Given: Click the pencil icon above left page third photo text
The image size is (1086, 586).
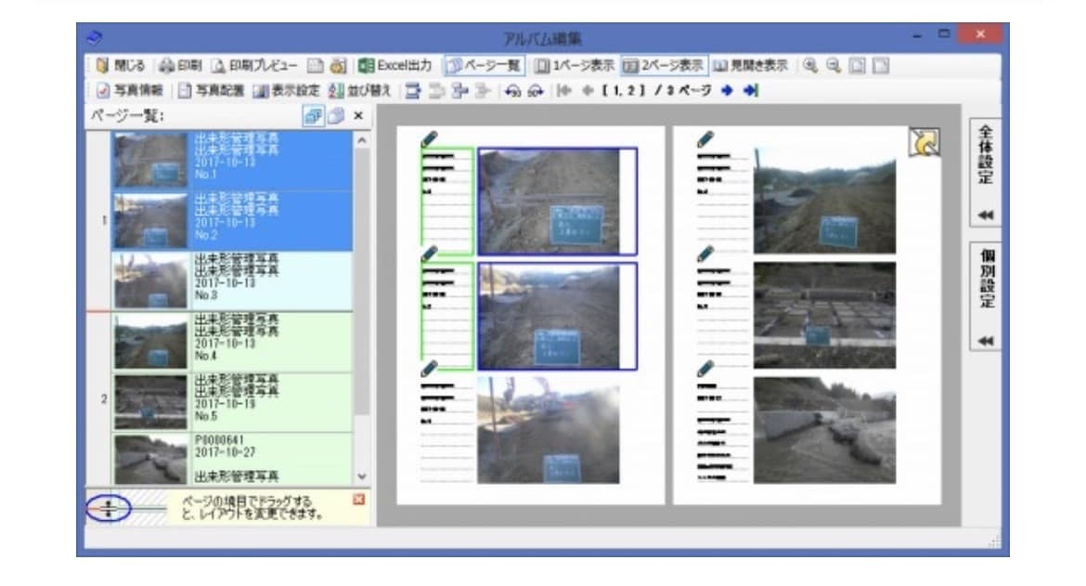Looking at the screenshot, I should (x=430, y=369).
